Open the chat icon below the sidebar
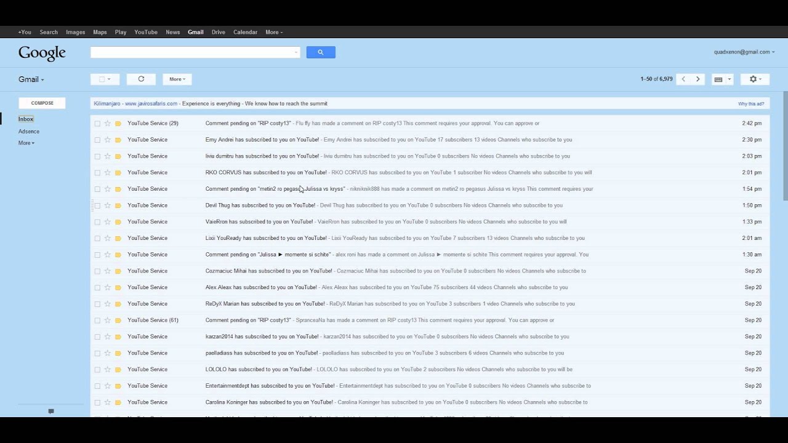788x443 pixels. click(x=51, y=411)
